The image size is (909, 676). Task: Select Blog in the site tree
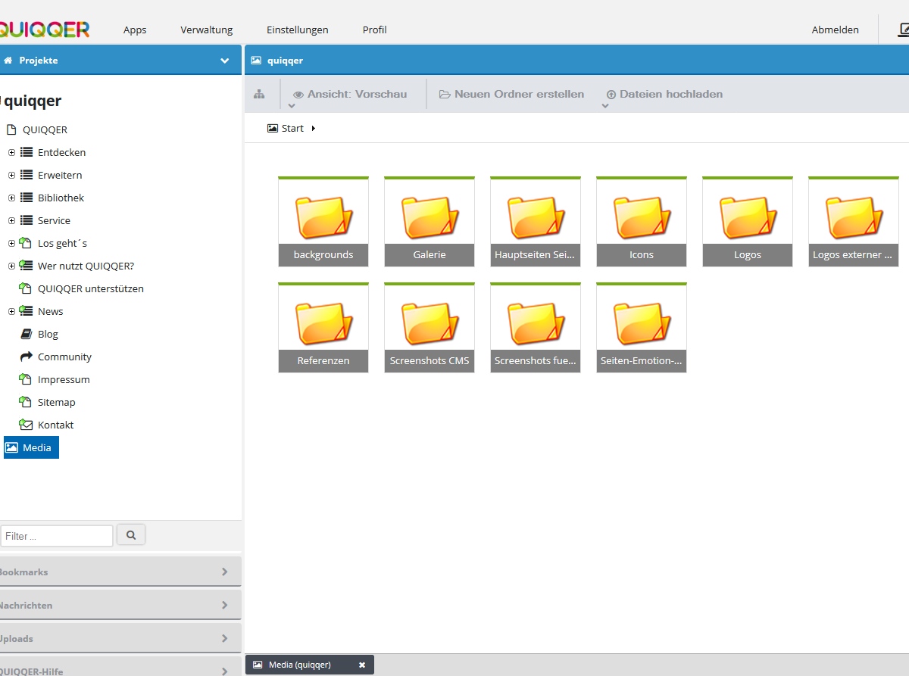[x=48, y=334]
